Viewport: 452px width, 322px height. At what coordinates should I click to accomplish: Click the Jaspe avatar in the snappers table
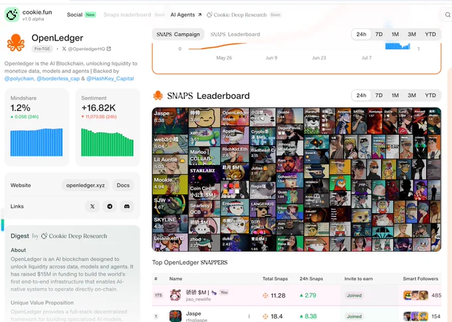[x=175, y=316]
